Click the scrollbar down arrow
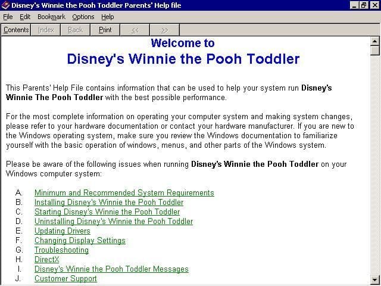The width and height of the screenshot is (381, 286). [374, 279]
